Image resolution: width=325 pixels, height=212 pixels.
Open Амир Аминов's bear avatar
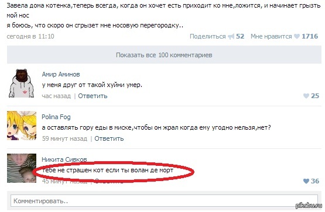coord(22,83)
